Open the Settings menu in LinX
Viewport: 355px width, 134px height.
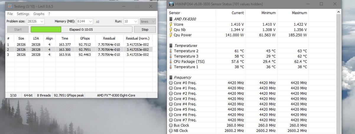coord(23,14)
